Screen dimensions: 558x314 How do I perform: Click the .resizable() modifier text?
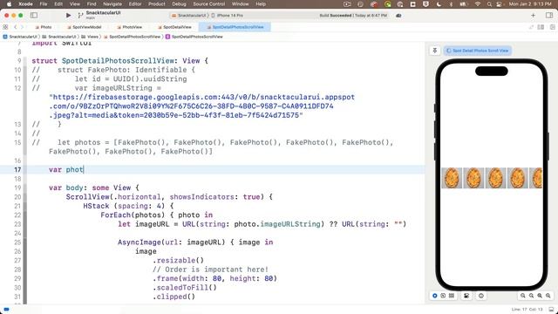pyautogui.click(x=178, y=260)
